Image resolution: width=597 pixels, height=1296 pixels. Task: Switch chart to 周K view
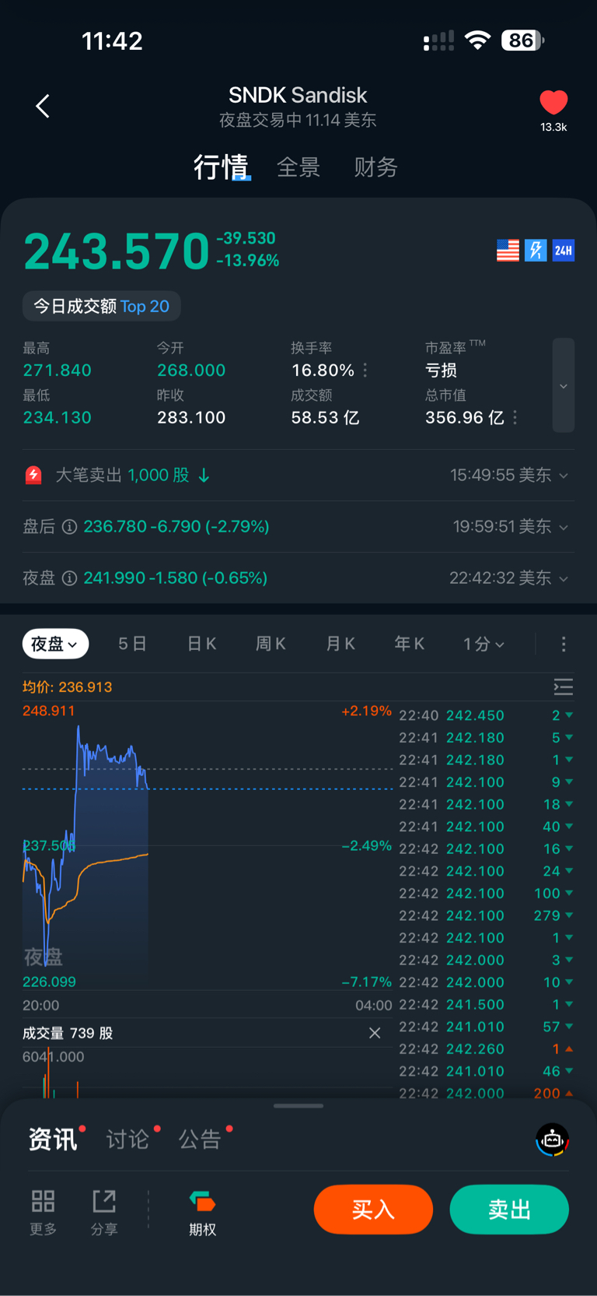pyautogui.click(x=271, y=644)
